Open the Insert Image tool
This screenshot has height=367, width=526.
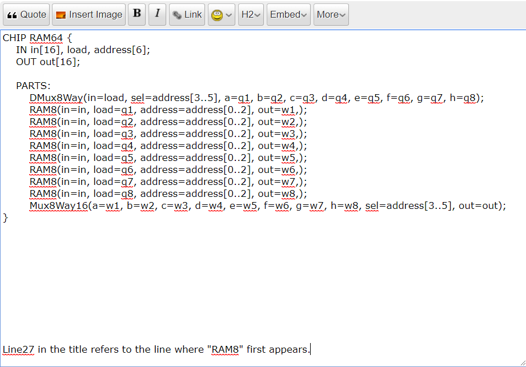[89, 15]
